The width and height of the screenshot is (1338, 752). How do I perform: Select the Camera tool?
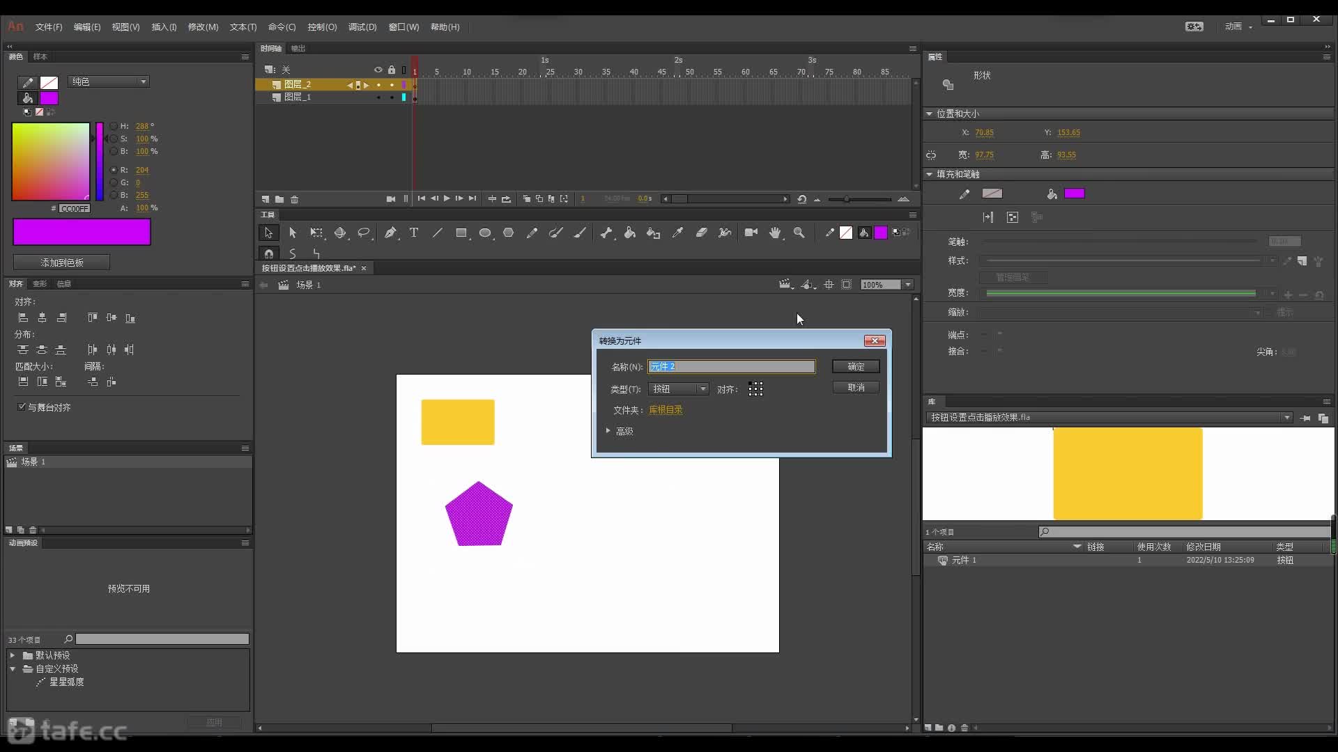click(x=751, y=233)
